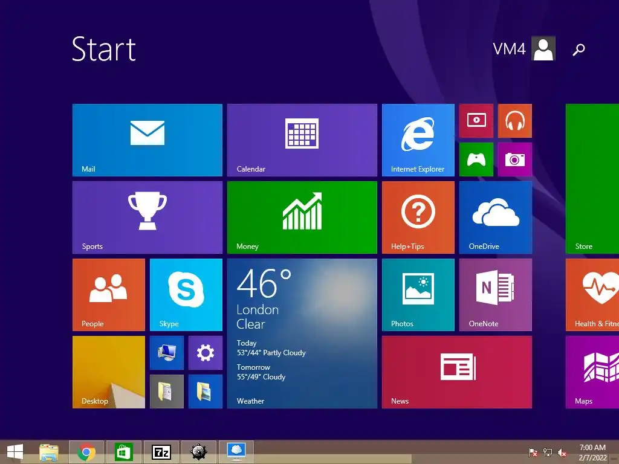The height and width of the screenshot is (464, 619).
Task: Open the Health & Fitness tile
Action: pyautogui.click(x=592, y=295)
